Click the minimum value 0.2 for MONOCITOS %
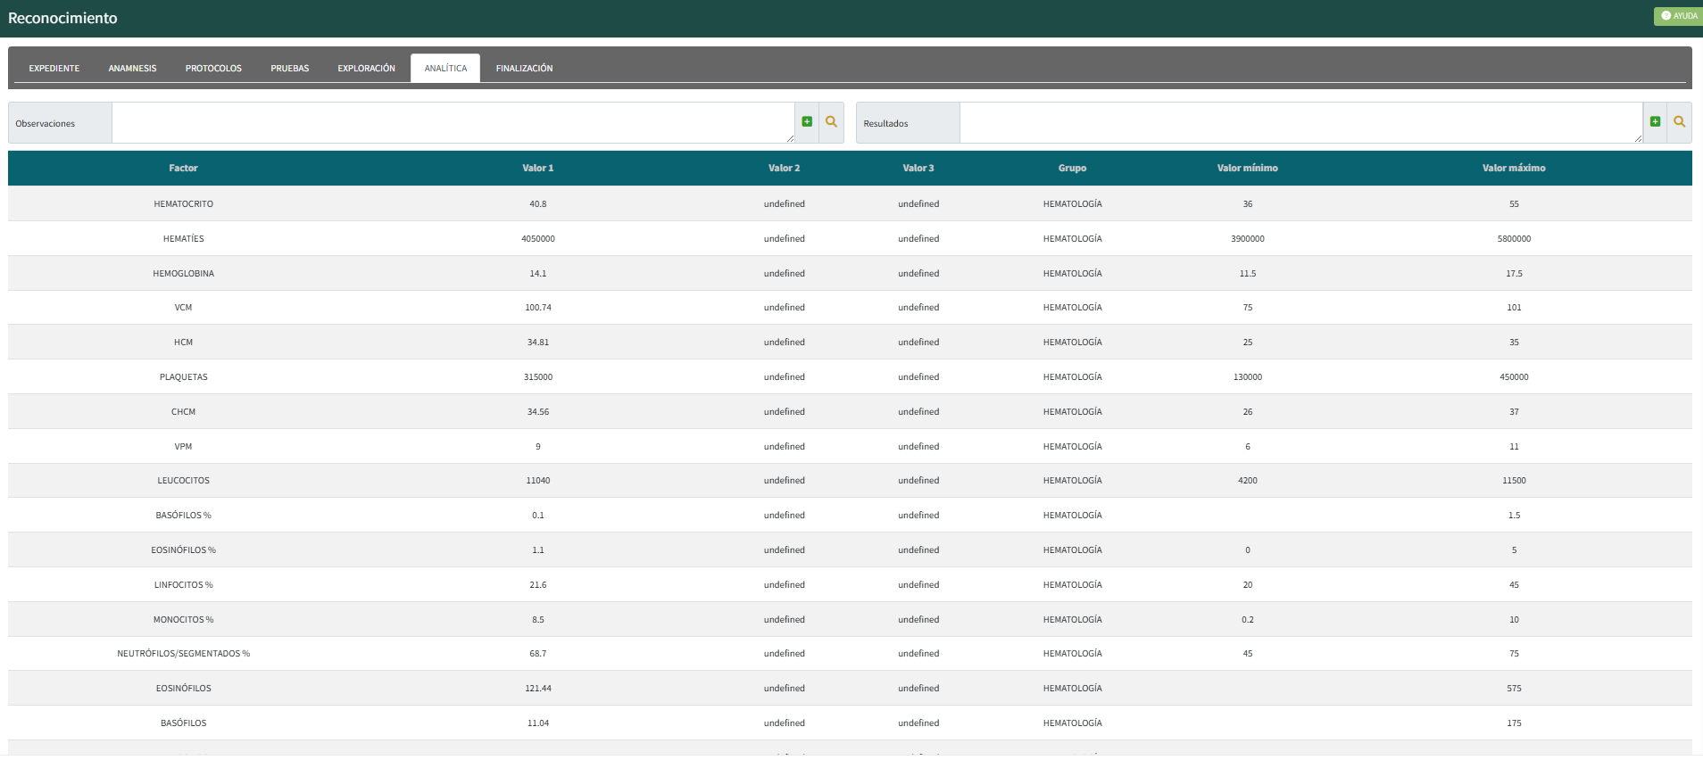1703x760 pixels. tap(1248, 620)
